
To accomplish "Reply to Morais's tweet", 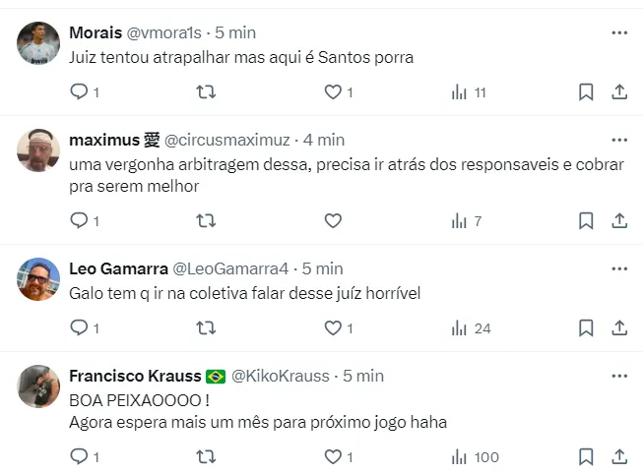I will click(x=80, y=92).
